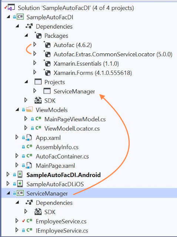
Task: Expand the Xamarin.Forms package node
Action: coord(35,72)
